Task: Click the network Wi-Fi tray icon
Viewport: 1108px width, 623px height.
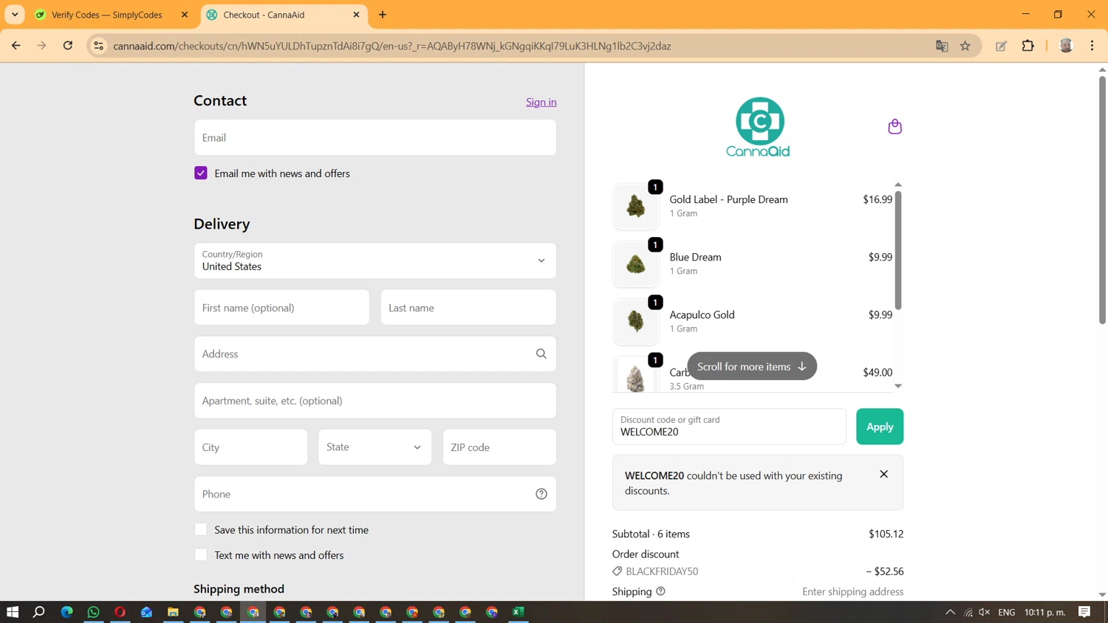Action: [968, 612]
